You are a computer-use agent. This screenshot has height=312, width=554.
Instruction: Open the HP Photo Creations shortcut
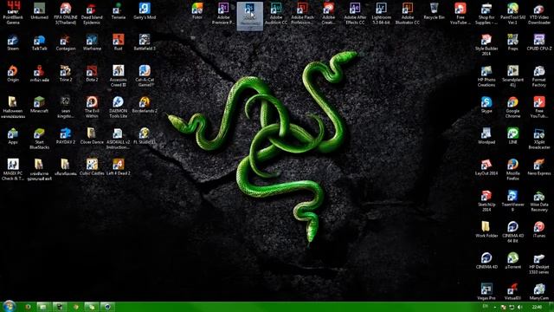486,75
